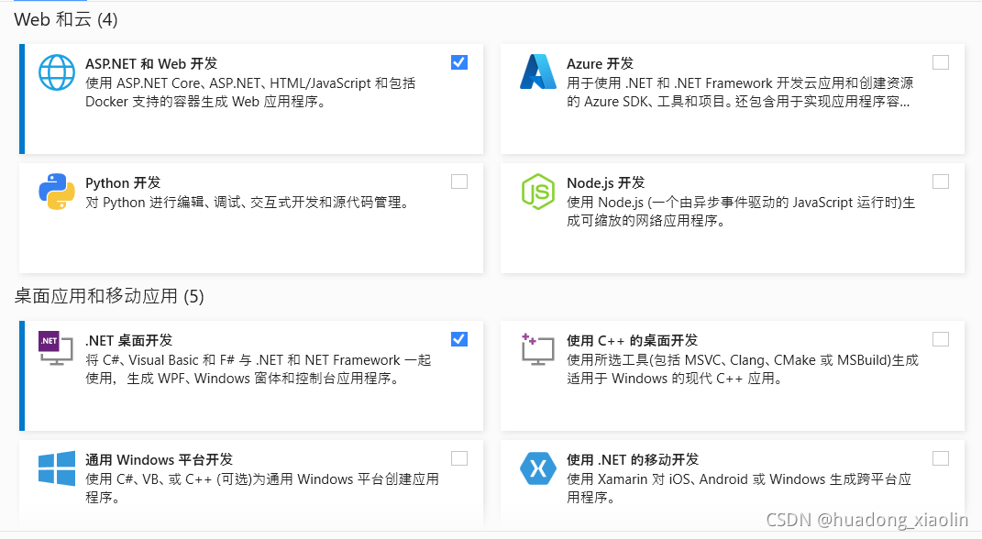Select the Azure 开发 title text
The width and height of the screenshot is (982, 539).
tap(600, 64)
